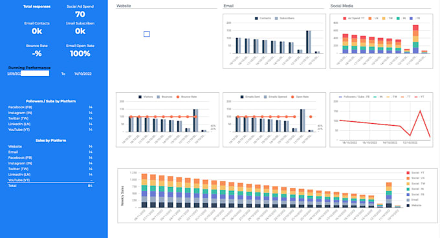Image resolution: width=440 pixels, height=238 pixels.
Task: Click the Email section header
Action: tap(228, 6)
